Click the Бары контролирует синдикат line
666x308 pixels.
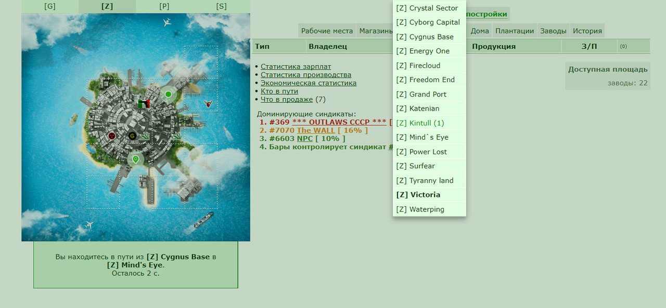click(x=331, y=147)
